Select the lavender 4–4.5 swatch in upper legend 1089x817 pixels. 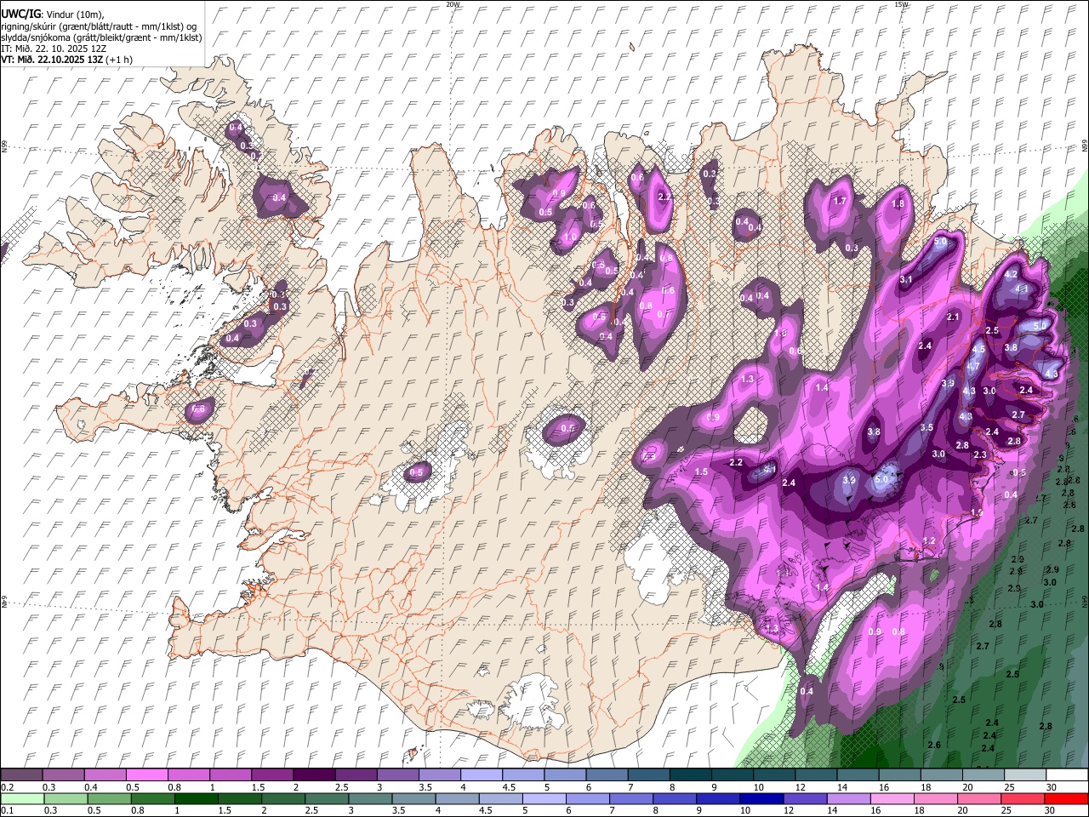click(x=480, y=775)
